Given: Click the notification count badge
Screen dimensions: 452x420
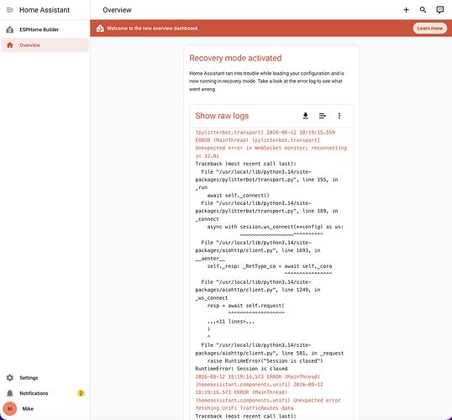Looking at the screenshot, I should 81,393.
